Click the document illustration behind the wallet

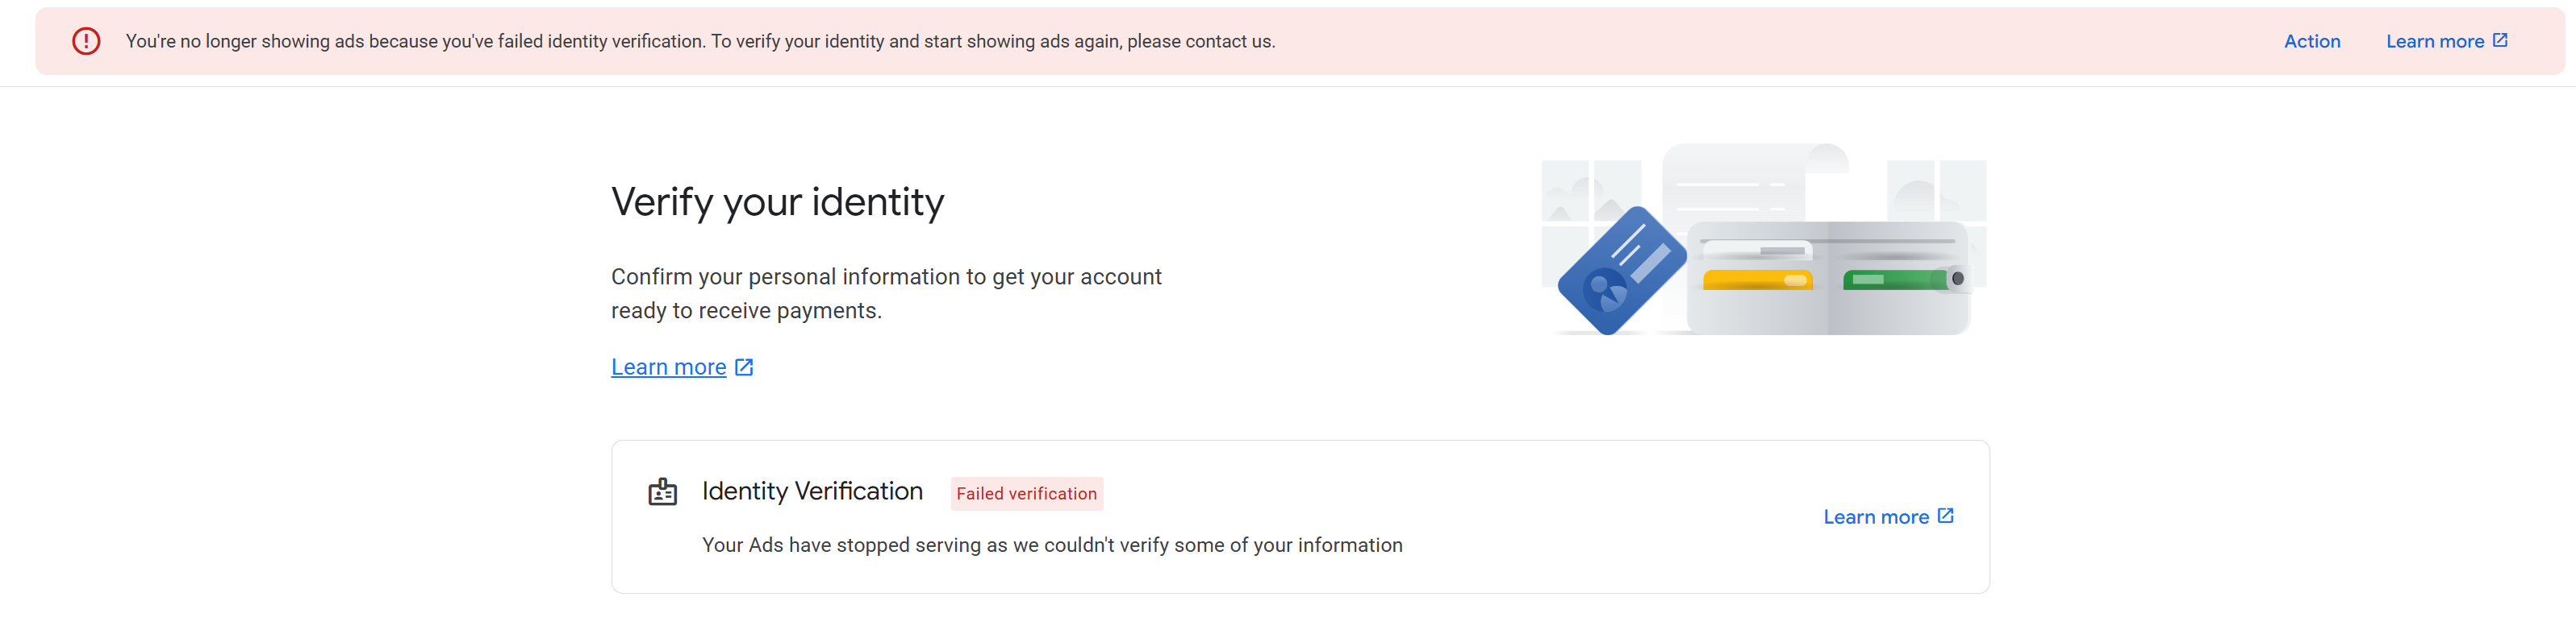point(1750,180)
